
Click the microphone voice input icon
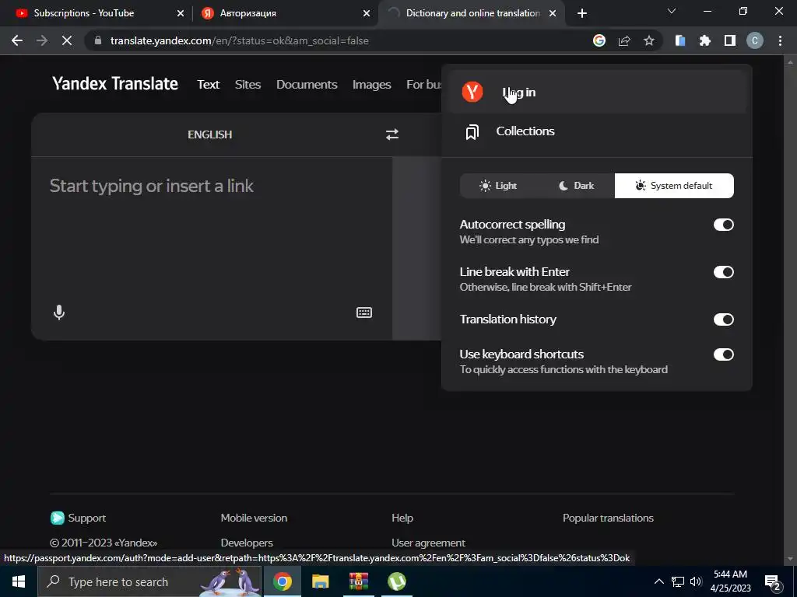tap(59, 312)
